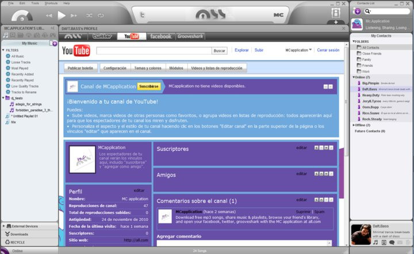Switch to the Facebook tab
The height and width of the screenshot is (254, 414).
pyautogui.click(x=161, y=36)
